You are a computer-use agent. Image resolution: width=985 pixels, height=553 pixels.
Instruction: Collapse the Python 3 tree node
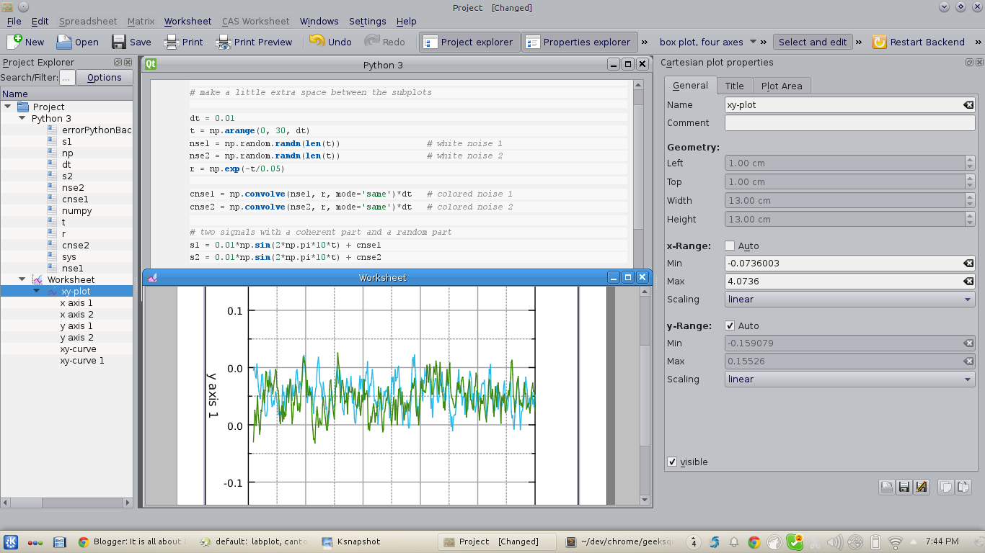pyautogui.click(x=22, y=118)
